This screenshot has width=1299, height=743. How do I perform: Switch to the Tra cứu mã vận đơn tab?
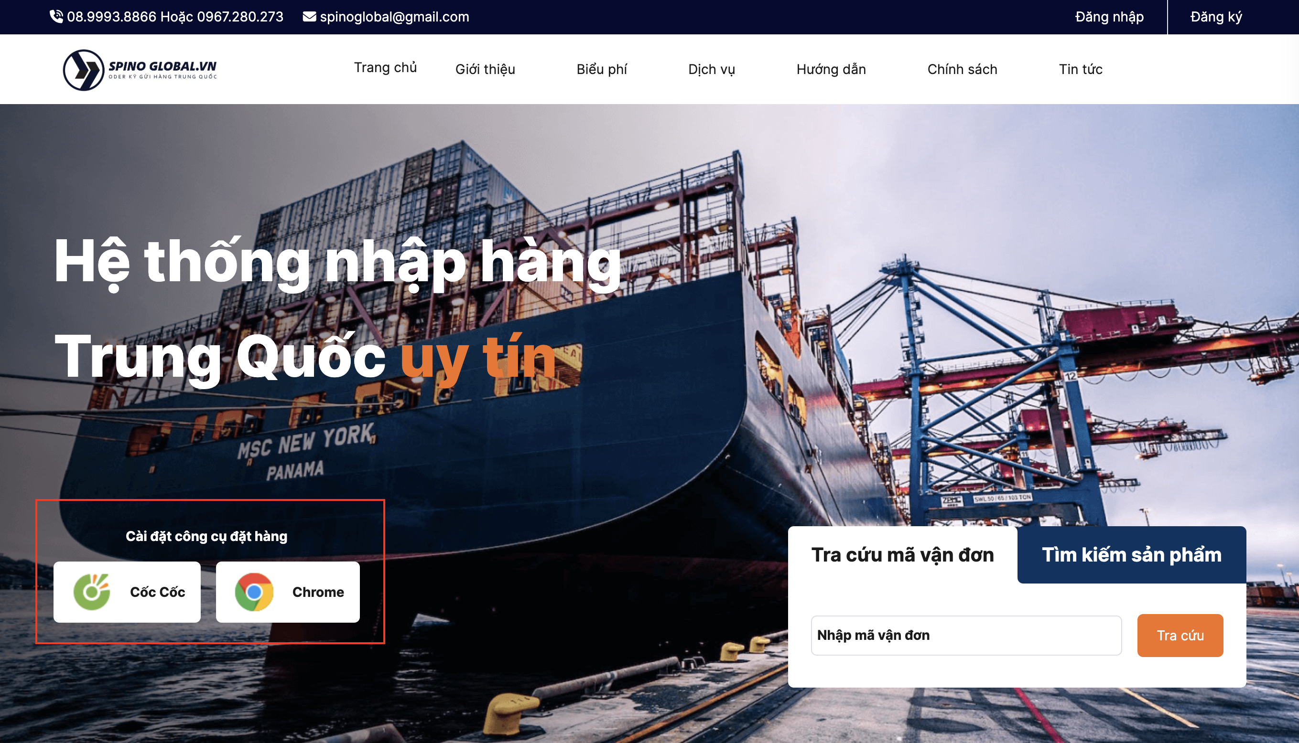pyautogui.click(x=902, y=555)
